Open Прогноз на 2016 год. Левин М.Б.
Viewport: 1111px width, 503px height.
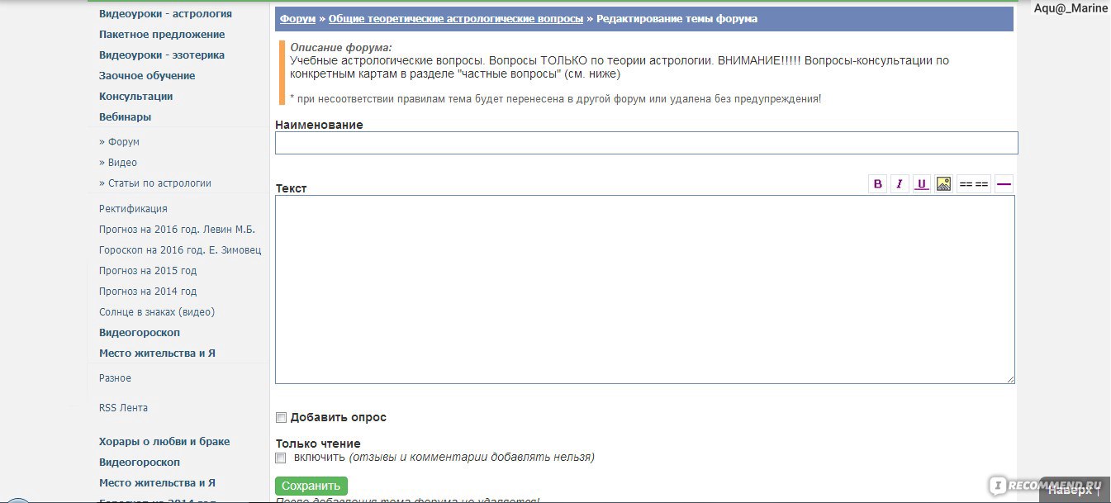point(177,230)
